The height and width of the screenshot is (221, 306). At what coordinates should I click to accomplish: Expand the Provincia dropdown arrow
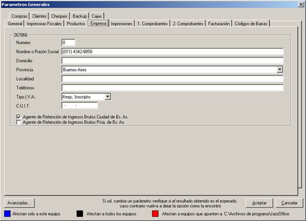279,70
